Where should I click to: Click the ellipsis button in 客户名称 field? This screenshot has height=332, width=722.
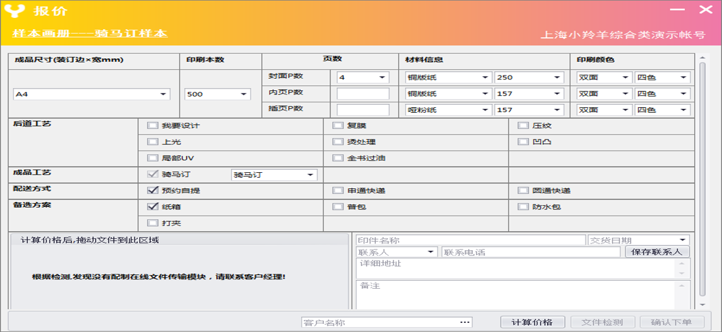point(465,322)
